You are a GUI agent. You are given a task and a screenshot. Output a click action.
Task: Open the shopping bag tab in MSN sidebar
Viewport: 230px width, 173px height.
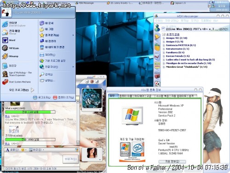click(x=157, y=47)
